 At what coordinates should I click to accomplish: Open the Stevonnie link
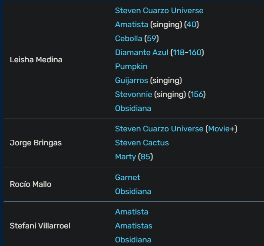[133, 95]
